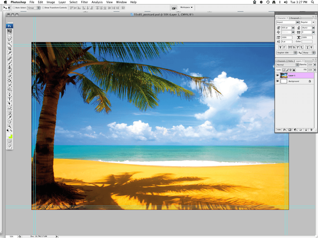Toggle Faux Bold in Character panel
Viewport: 318px width, 238px height.
click(x=280, y=47)
